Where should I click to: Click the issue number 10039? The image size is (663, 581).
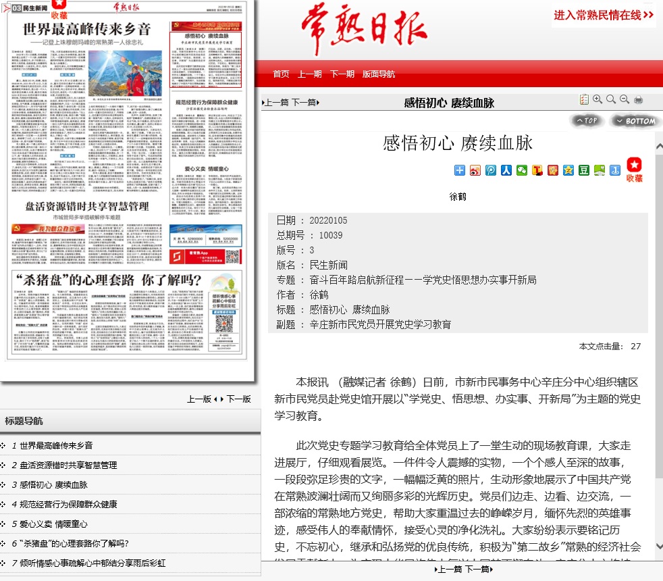pos(331,235)
